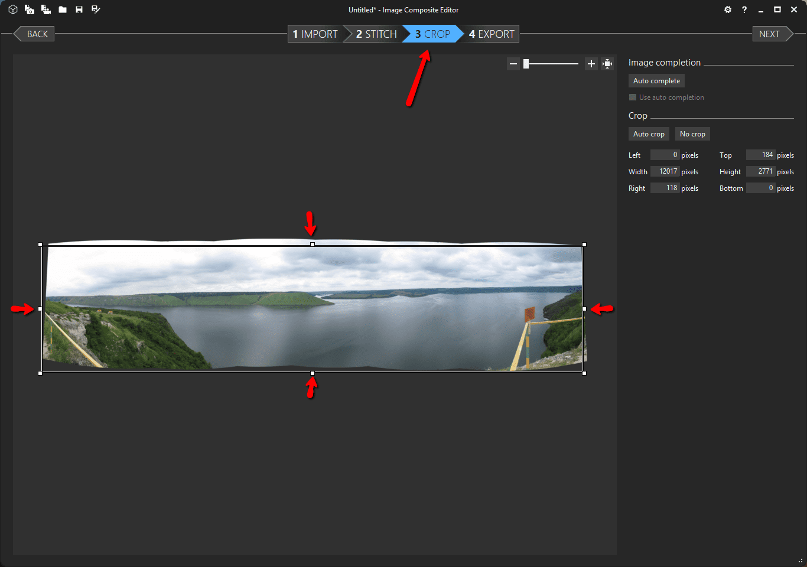Screen dimensions: 807x567
Task: Click the zoom in plus button
Action: pos(591,64)
